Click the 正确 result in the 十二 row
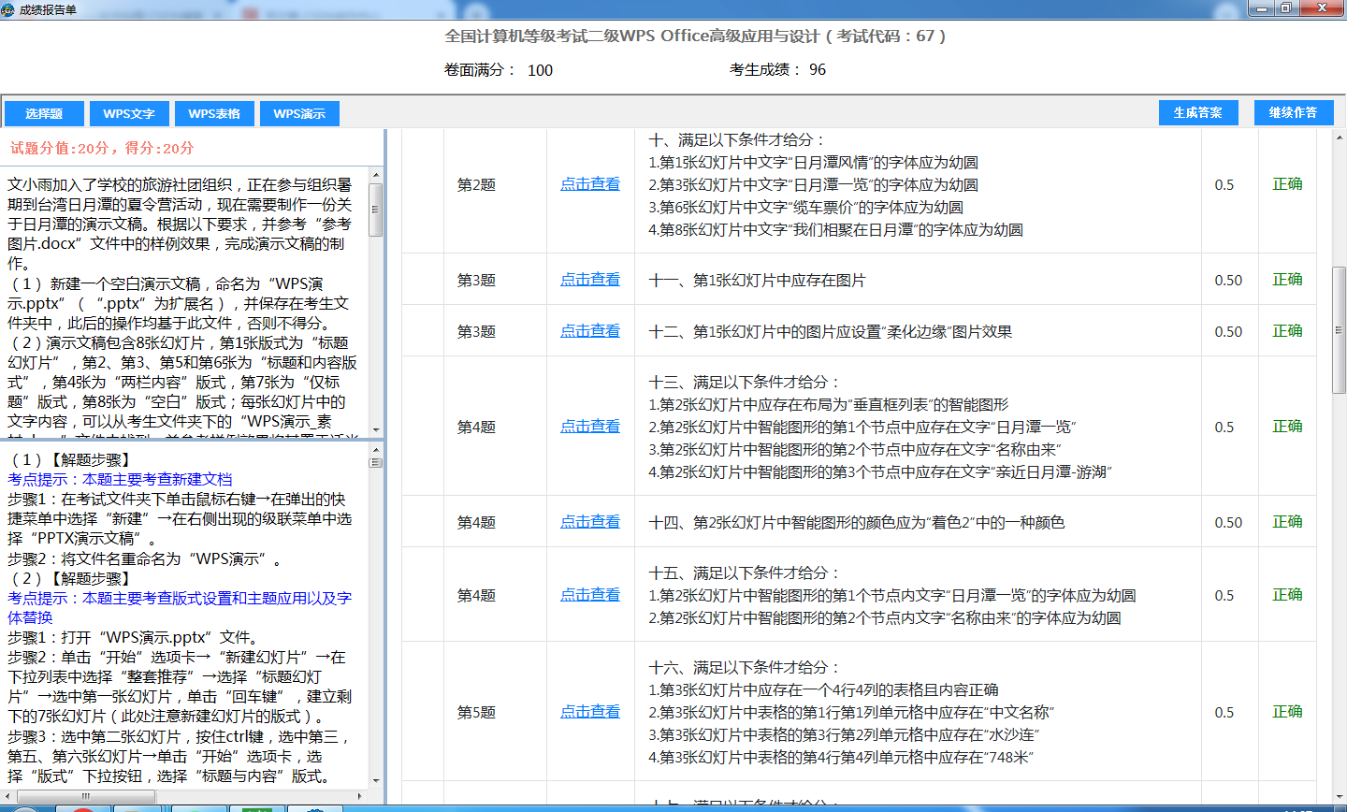Image resolution: width=1347 pixels, height=812 pixels. (1287, 331)
